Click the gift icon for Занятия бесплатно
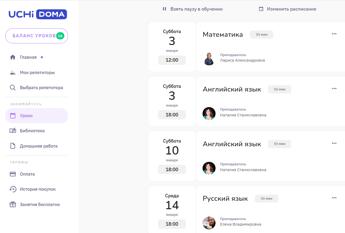Screen dimensions: 345x233 coord(13,204)
